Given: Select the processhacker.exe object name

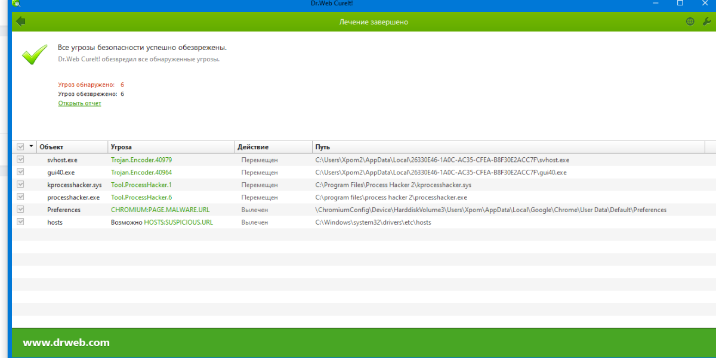Looking at the screenshot, I should click(73, 198).
